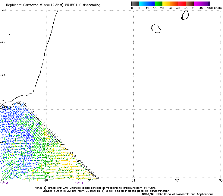Click the 60 longitude label

click(221, 180)
